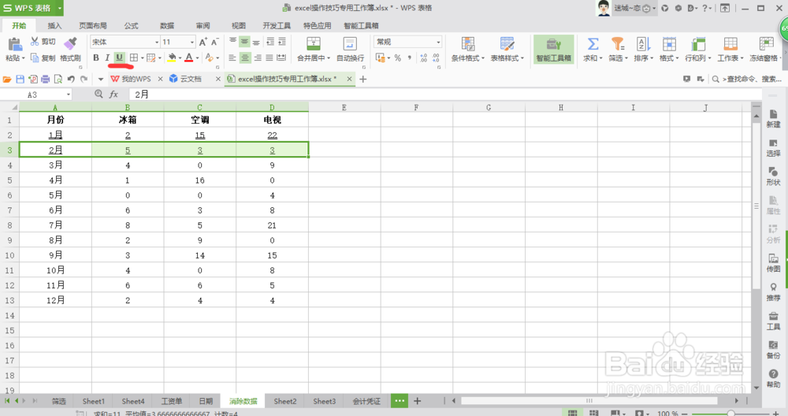The height and width of the screenshot is (416, 788).
Task: Click the zoom slider handle in status bar
Action: 730,413
